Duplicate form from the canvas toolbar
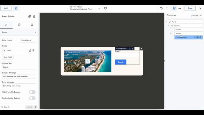This screenshot has width=204, height=115. 130,49
